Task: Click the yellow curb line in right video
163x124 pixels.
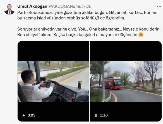Action: coord(114,97)
